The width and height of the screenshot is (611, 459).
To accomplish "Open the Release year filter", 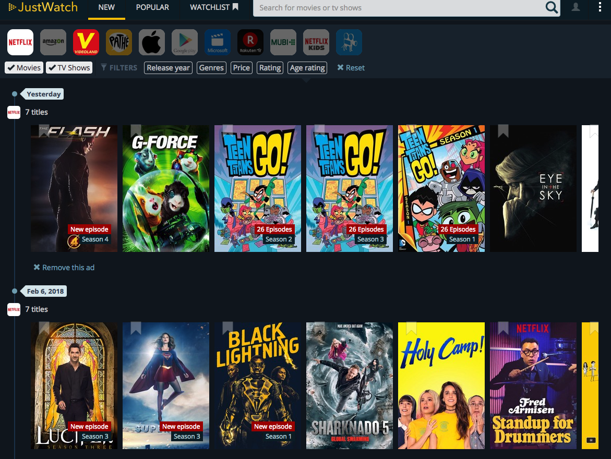I will [168, 68].
